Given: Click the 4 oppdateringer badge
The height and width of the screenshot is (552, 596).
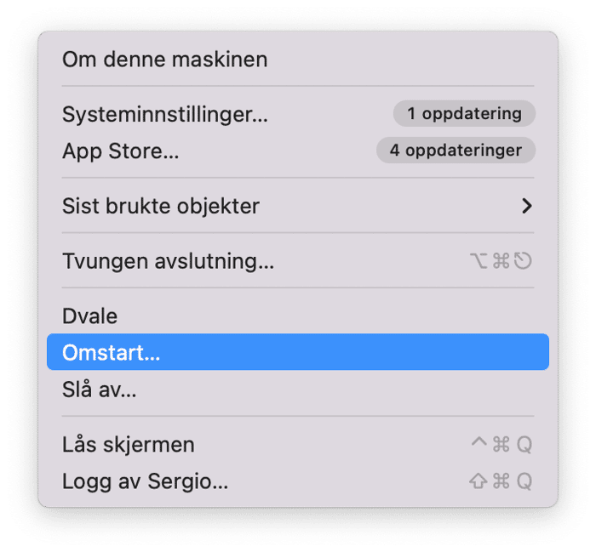Looking at the screenshot, I should click(x=456, y=151).
